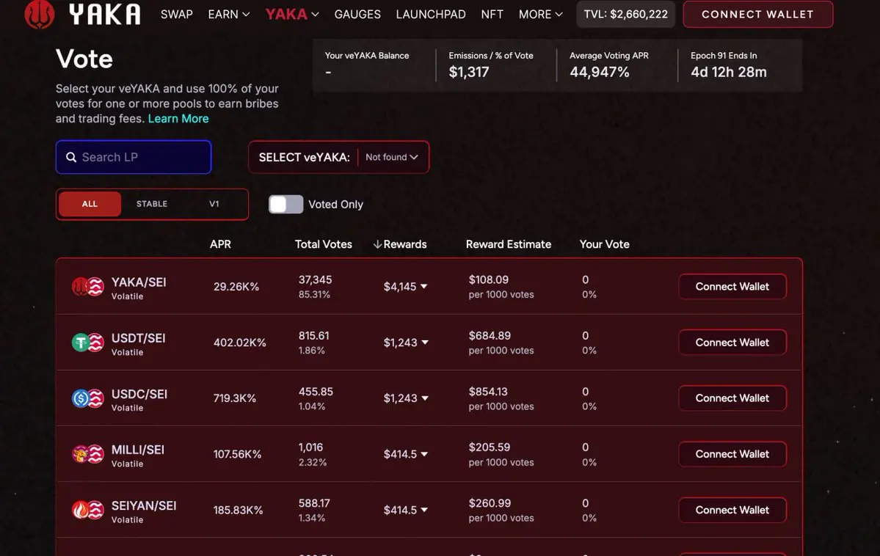
Task: Click the 37,345 total votes value
Action: coord(316,279)
